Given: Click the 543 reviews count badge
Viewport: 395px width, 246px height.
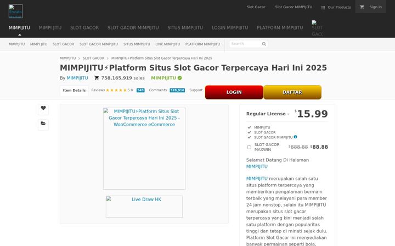Looking at the screenshot, I should pos(140,90).
